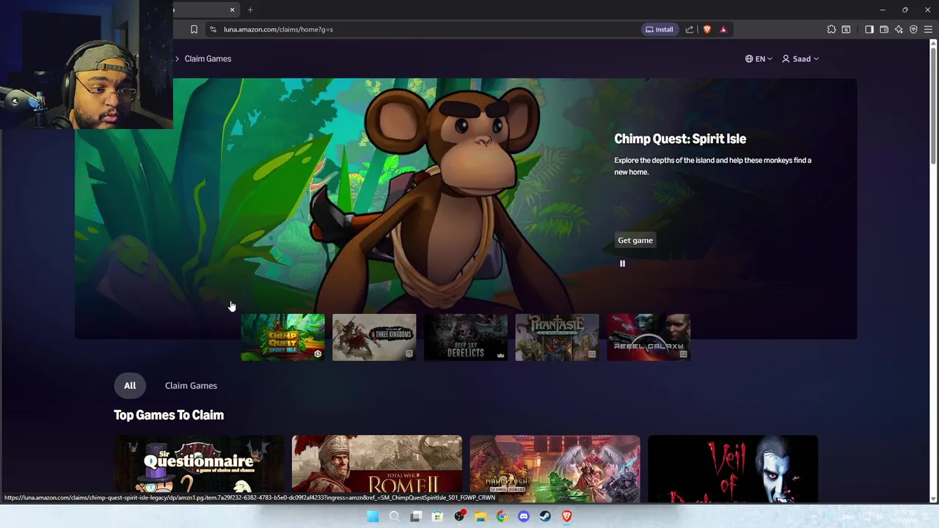Bookmark this page with the bookmark icon

tap(194, 29)
